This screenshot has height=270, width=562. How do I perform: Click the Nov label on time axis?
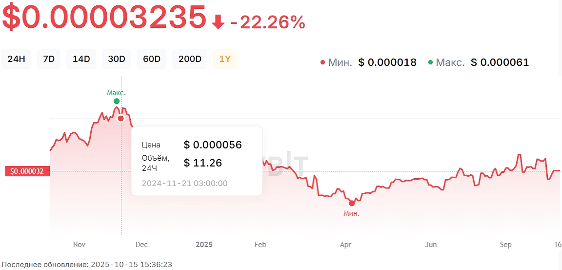(79, 245)
